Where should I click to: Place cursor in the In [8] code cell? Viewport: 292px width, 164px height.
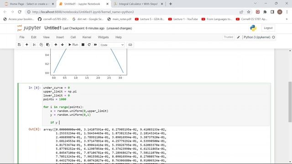[156, 105]
